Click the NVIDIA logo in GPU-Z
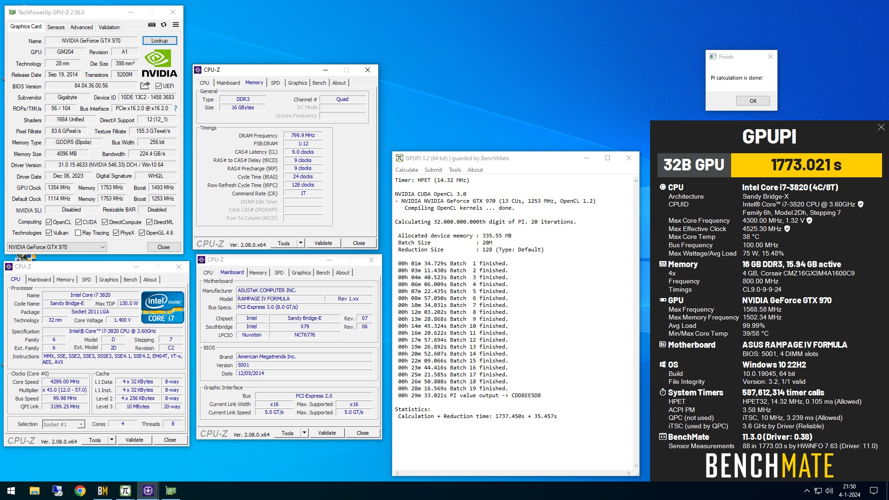The width and height of the screenshot is (889, 500). (159, 64)
